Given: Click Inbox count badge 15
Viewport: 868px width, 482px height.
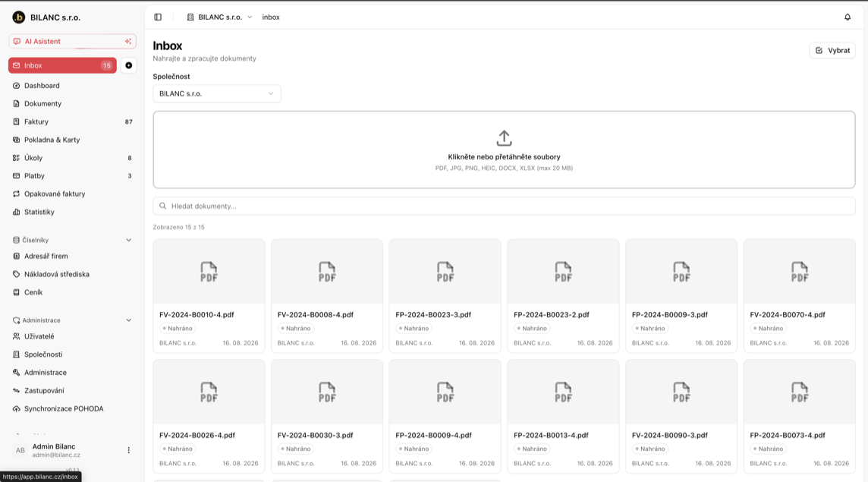Looking at the screenshot, I should (x=106, y=65).
